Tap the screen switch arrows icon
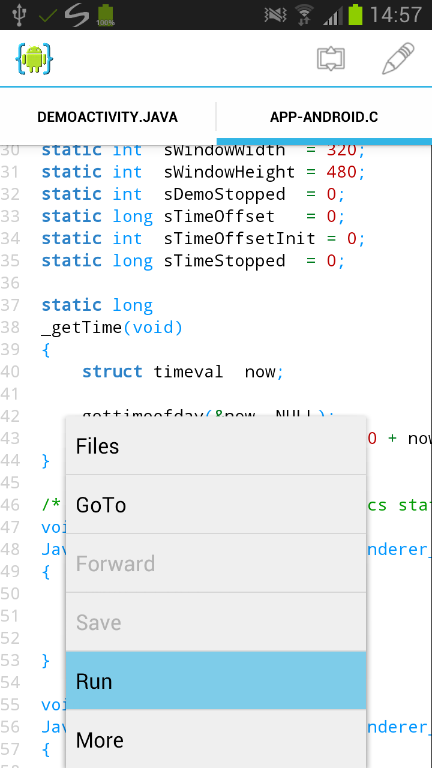 click(x=331, y=59)
